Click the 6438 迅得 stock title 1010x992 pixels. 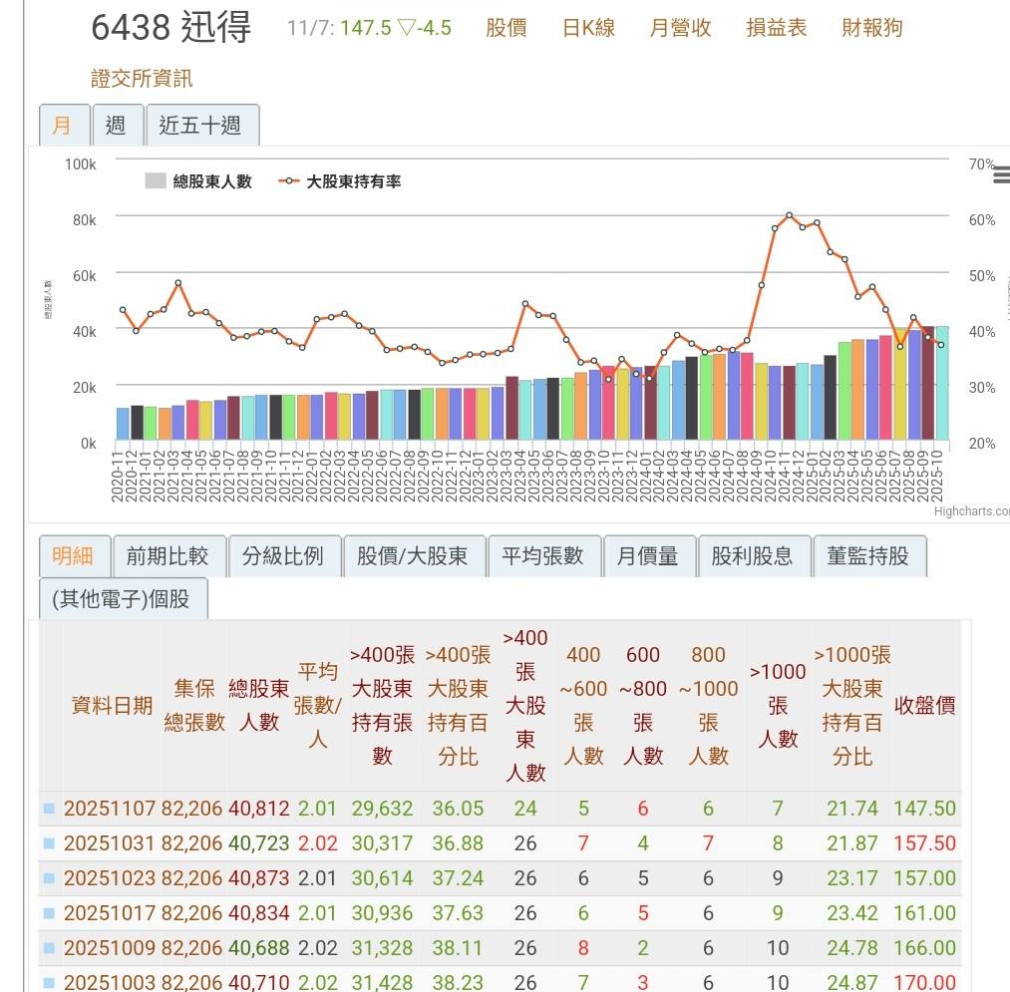[x=170, y=28]
